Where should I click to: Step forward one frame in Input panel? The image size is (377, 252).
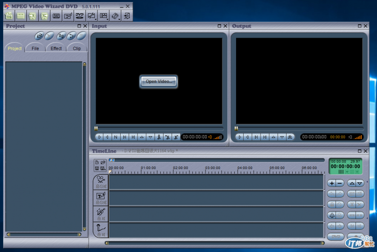pos(124,137)
